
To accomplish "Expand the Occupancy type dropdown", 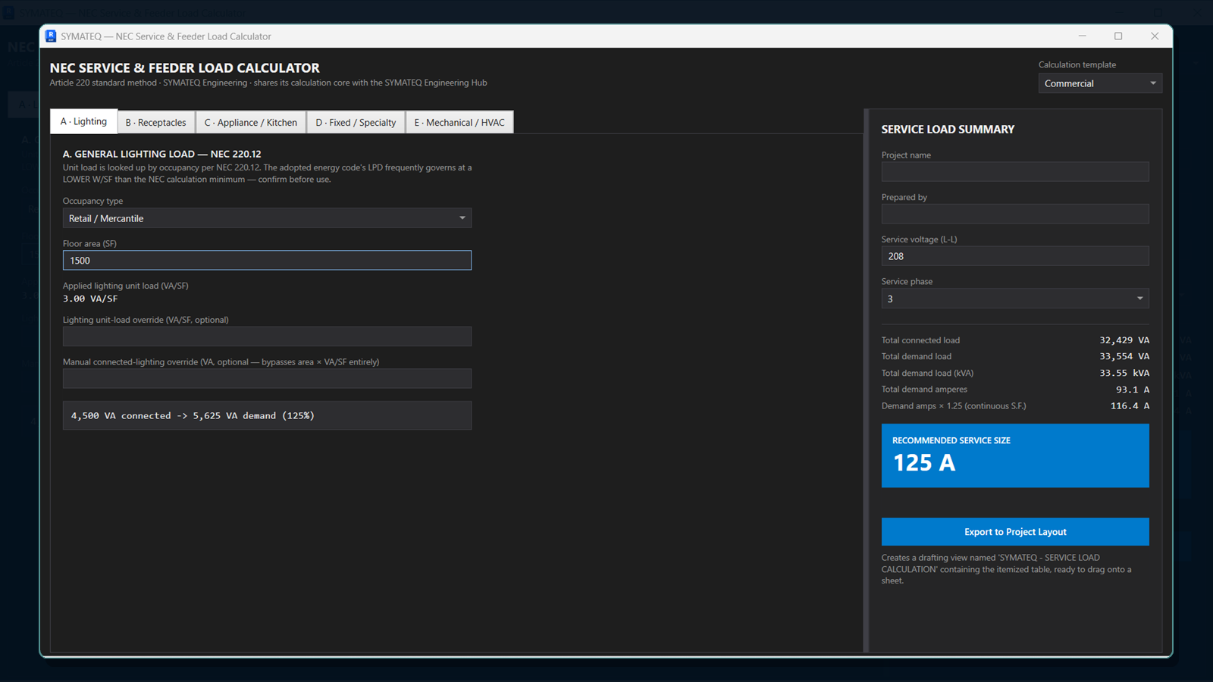I will tap(267, 218).
